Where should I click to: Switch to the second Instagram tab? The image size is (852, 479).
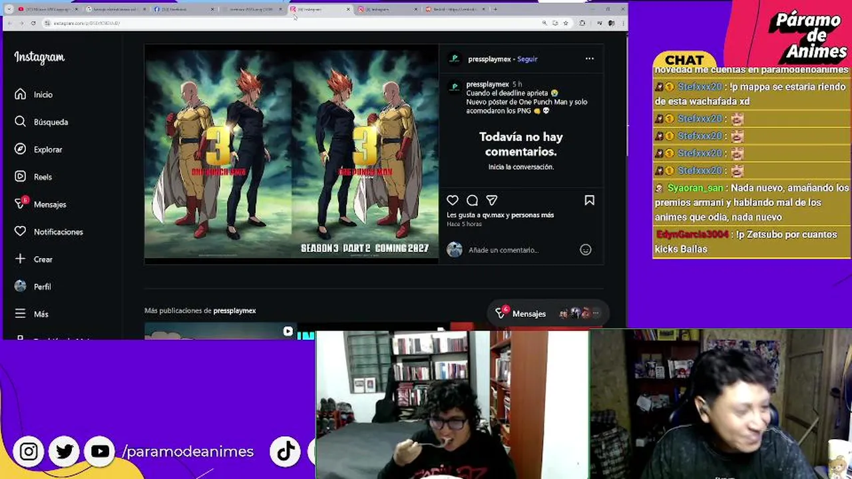click(388, 9)
